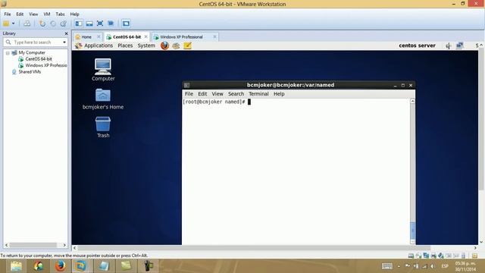
Task: Open the terminal Search menu
Action: (236, 94)
